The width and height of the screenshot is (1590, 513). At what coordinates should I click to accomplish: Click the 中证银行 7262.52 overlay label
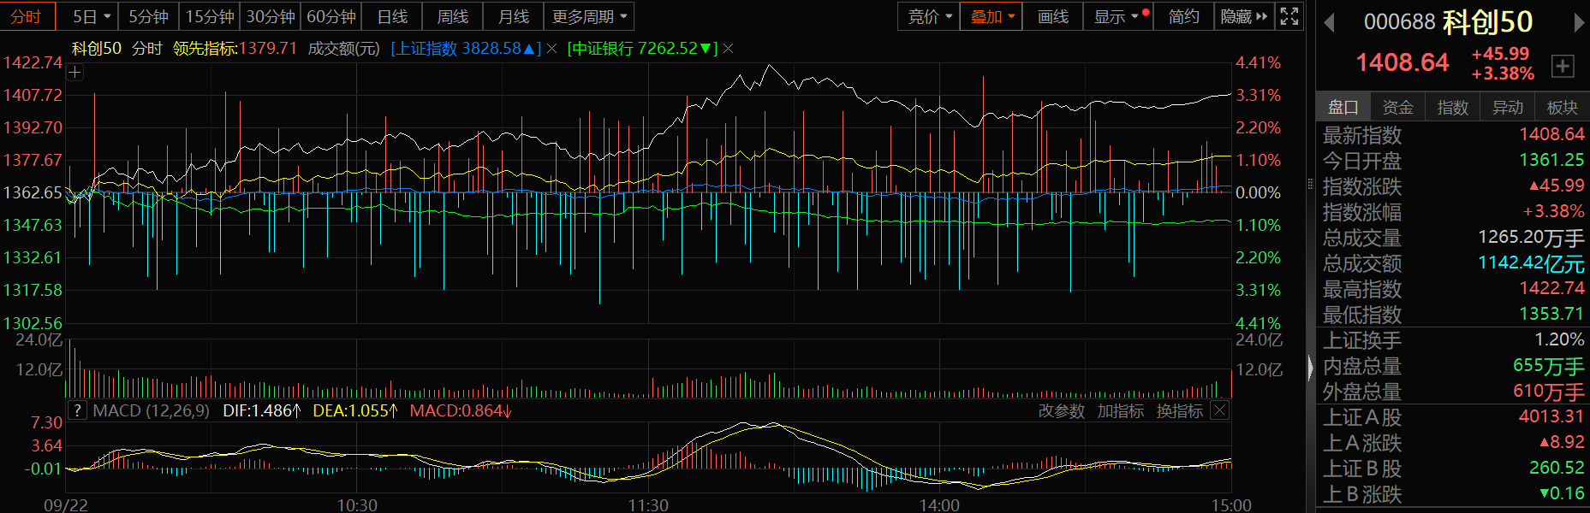tap(642, 49)
